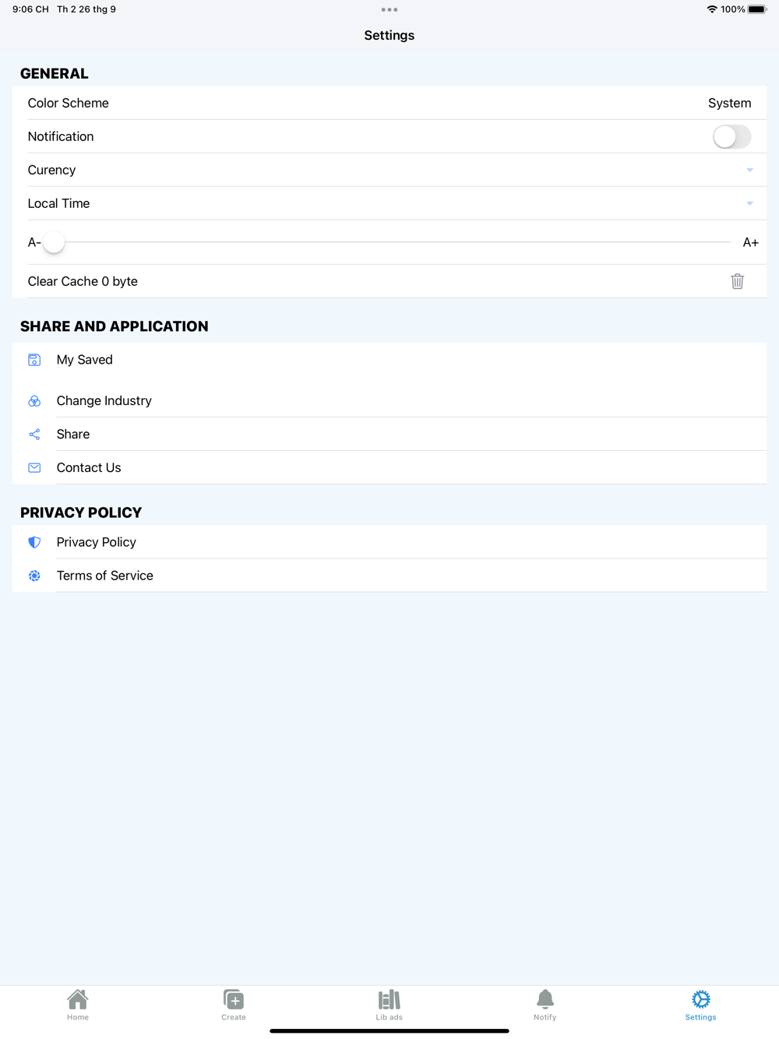Open the Notify tab

click(x=545, y=1004)
